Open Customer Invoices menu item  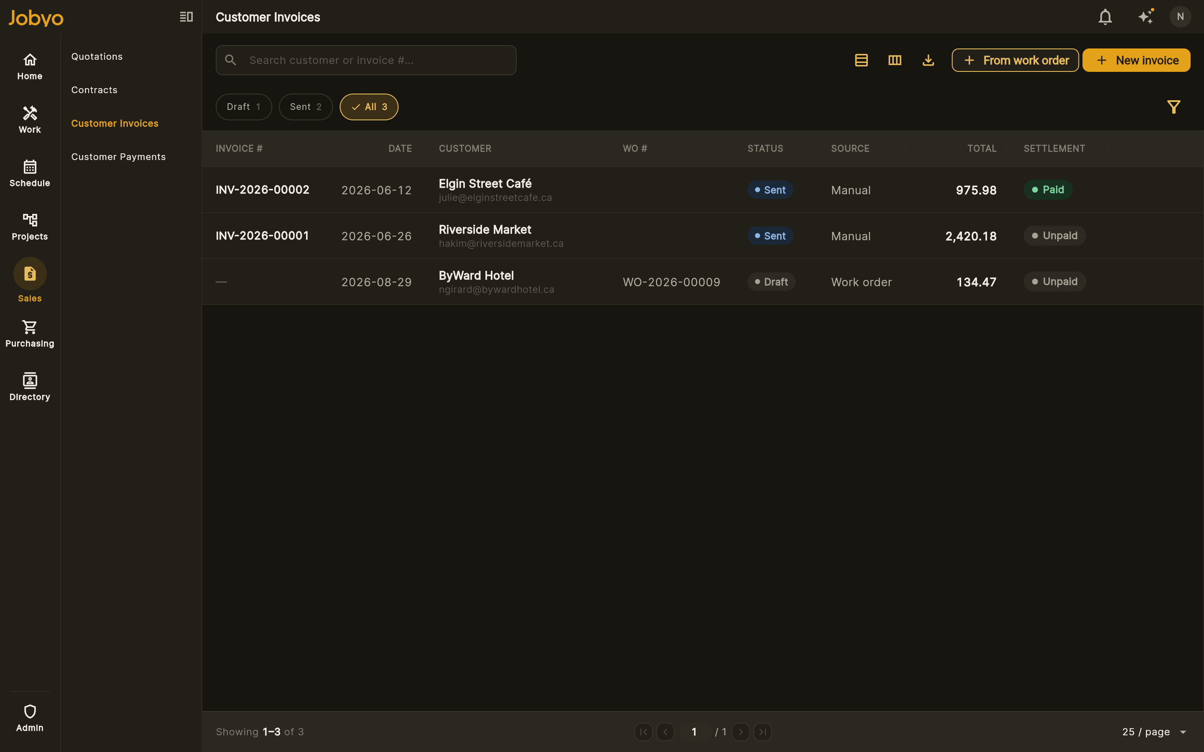[115, 123]
